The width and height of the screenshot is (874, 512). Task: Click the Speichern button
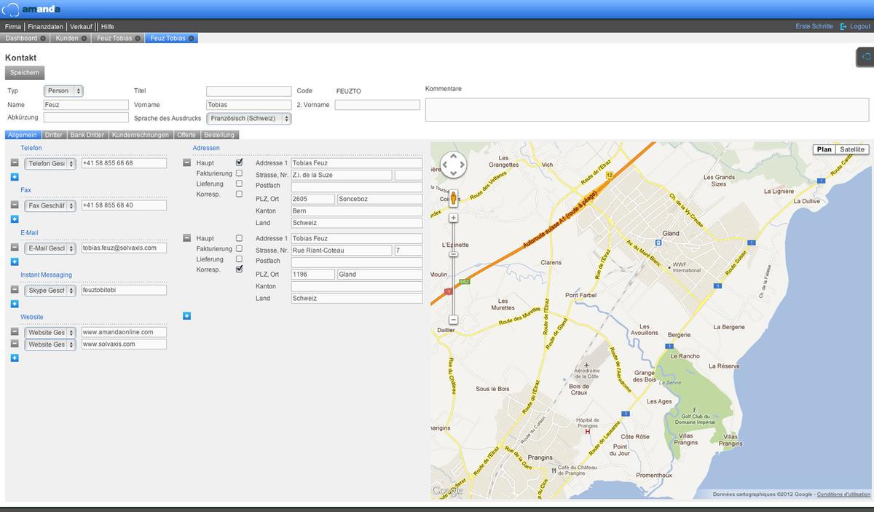tap(25, 73)
